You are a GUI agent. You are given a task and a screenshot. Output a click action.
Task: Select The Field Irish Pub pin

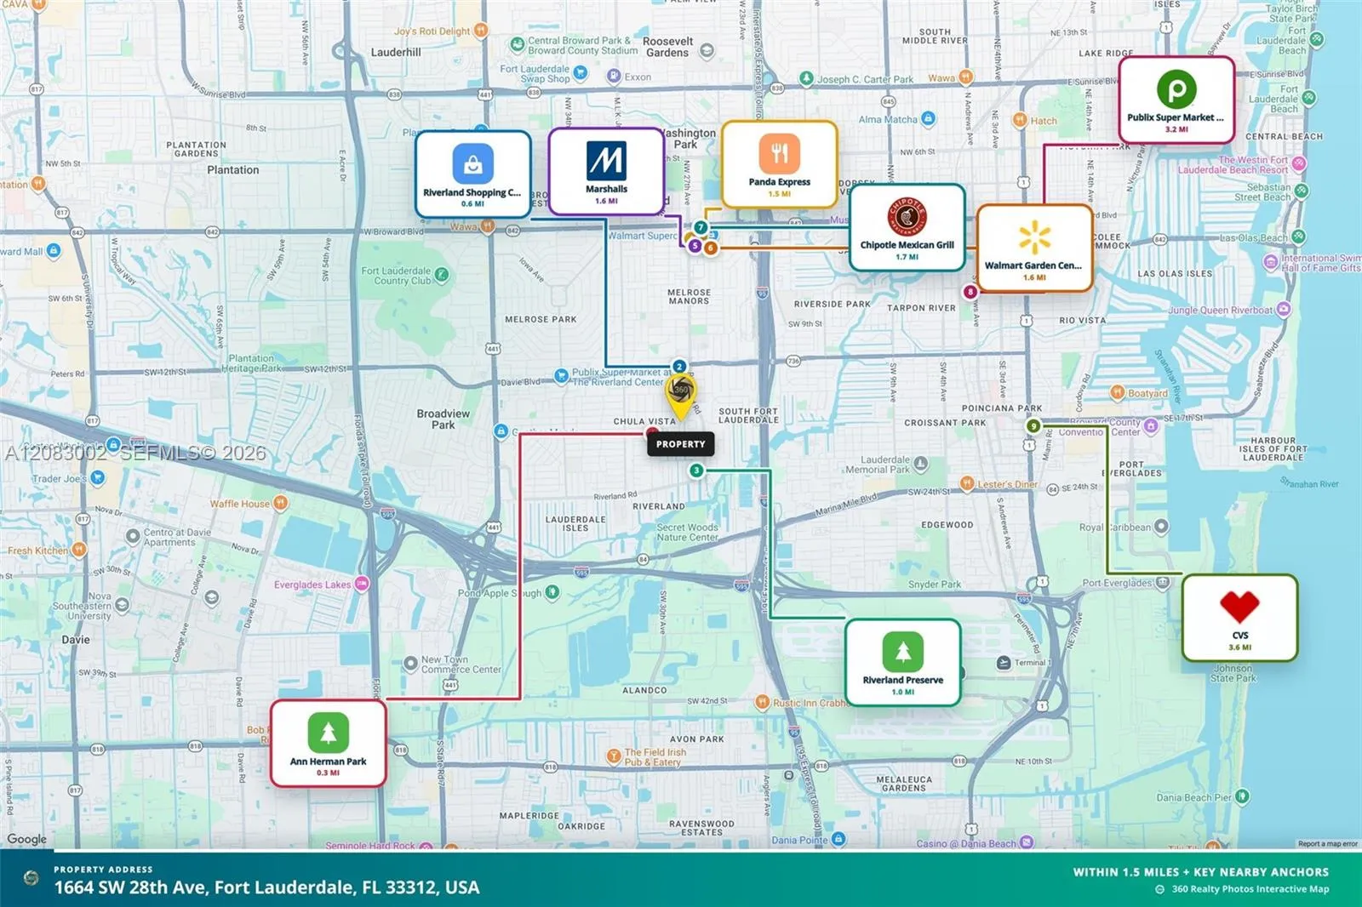click(613, 756)
